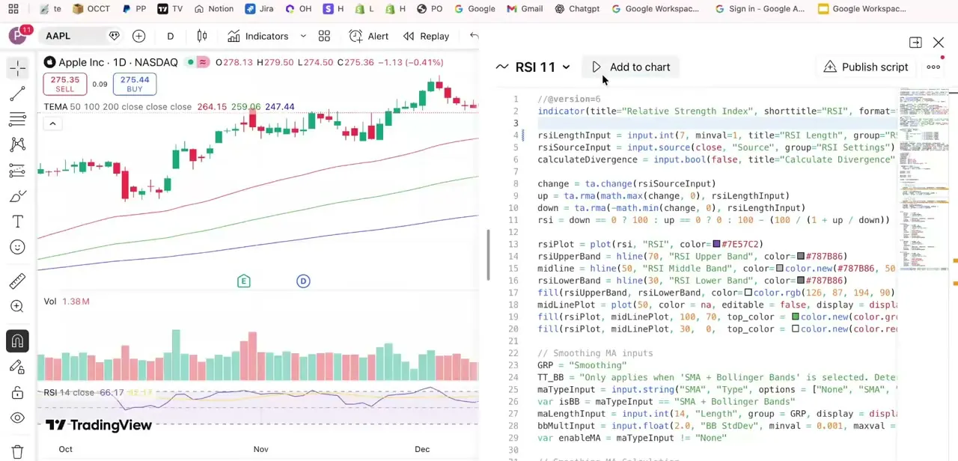Select the ruler measure tool
The width and height of the screenshot is (958, 461).
click(x=18, y=281)
